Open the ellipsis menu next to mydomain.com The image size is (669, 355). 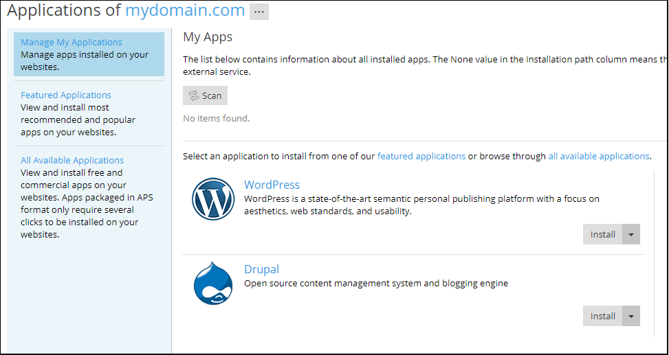[x=259, y=12]
